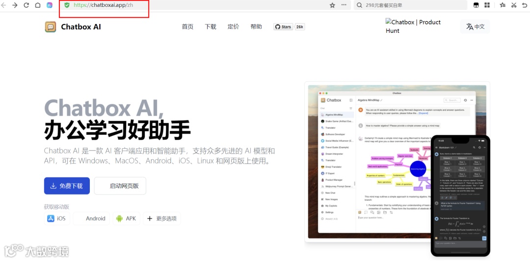Open the 定价 nav item
Viewport: 530px width, 261px height.
click(x=233, y=26)
